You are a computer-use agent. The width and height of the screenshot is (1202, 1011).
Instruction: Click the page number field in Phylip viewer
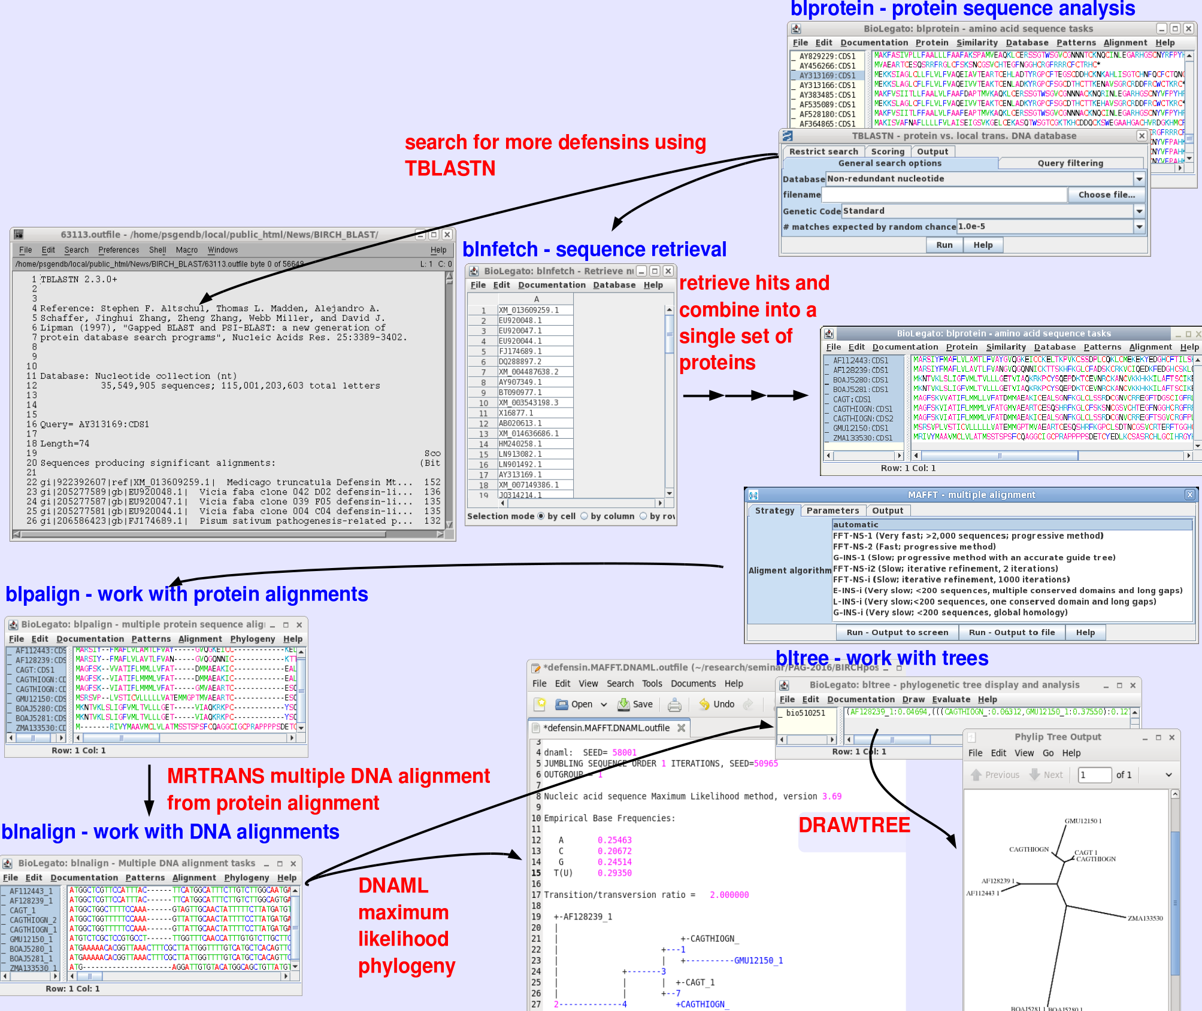[x=1094, y=775]
